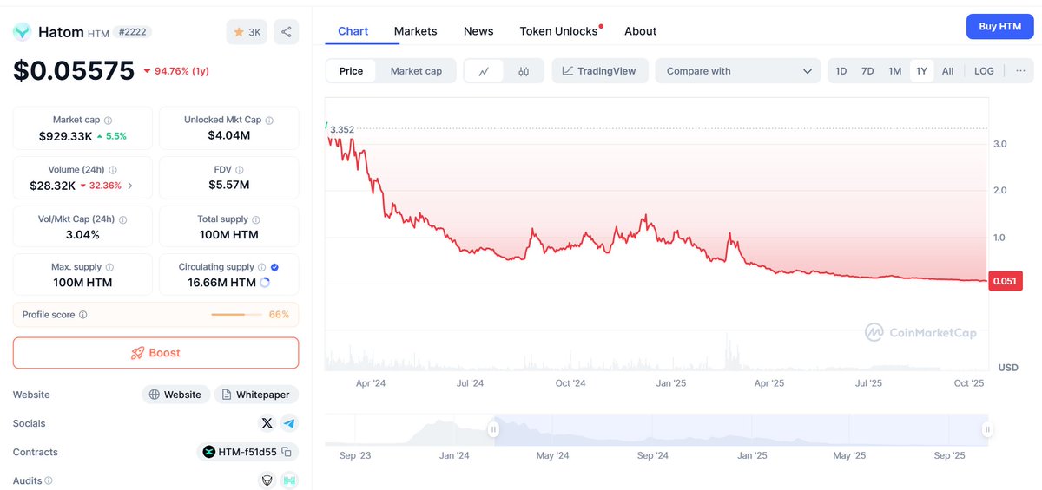
Task: Click the 3.352 high price label
Action: coord(342,130)
